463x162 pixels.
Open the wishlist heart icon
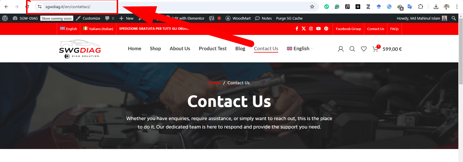[364, 49]
